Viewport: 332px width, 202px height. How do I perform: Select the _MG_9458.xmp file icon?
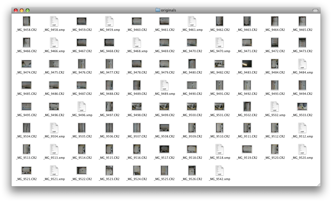54,21
